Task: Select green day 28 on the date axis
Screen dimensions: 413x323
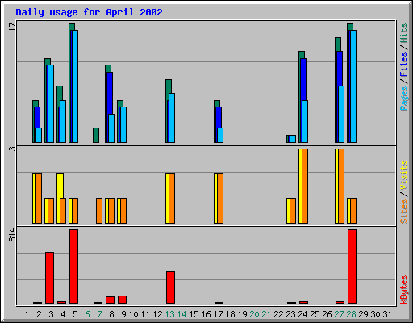Action: pos(351,314)
